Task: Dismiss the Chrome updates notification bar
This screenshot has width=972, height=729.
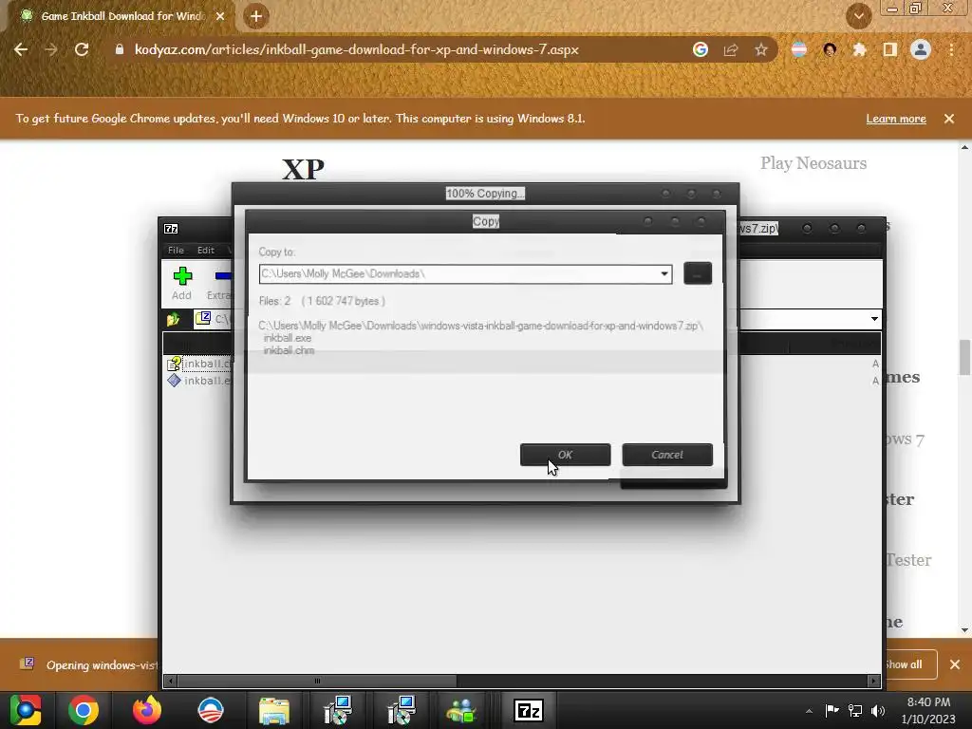Action: tap(949, 119)
